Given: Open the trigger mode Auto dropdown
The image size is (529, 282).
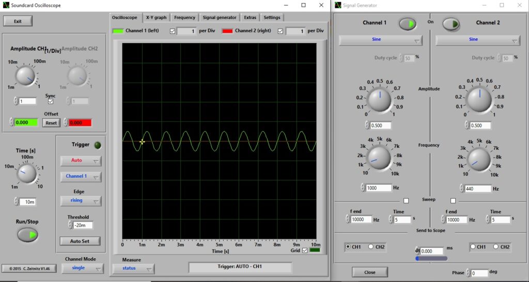Looking at the screenshot, I should [81, 161].
